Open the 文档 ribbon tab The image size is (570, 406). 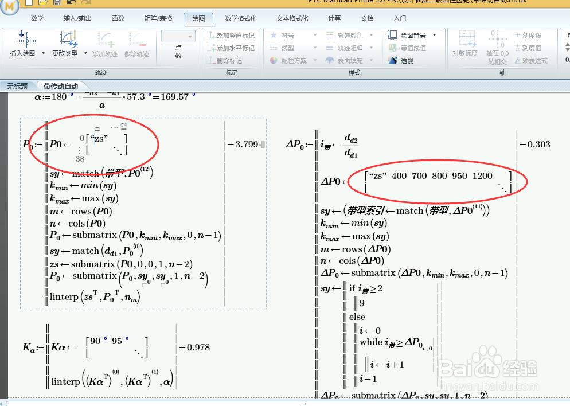click(367, 18)
